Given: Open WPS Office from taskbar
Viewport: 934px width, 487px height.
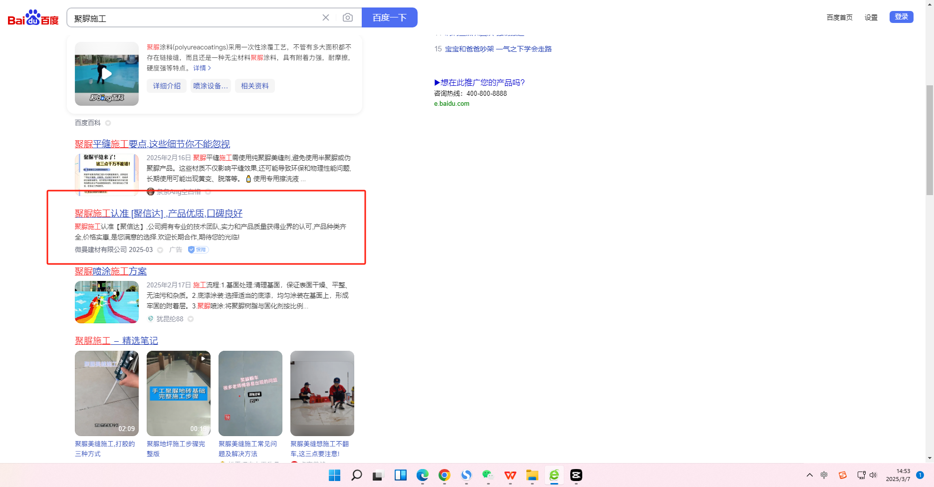Looking at the screenshot, I should (x=510, y=475).
